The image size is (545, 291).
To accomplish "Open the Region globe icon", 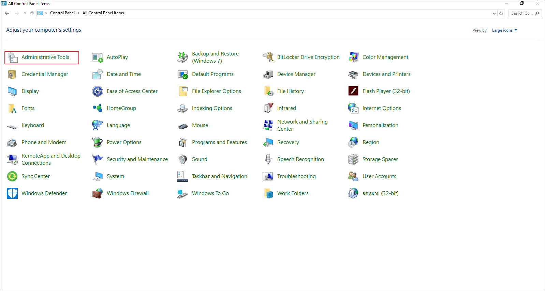I will click(x=353, y=142).
